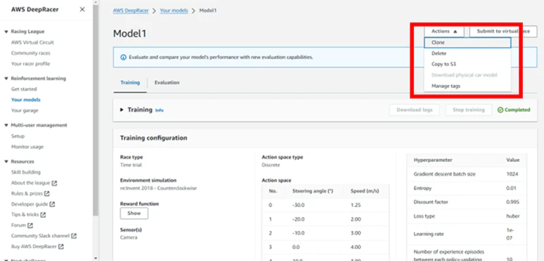Click the Entropy value 0.01
Image resolution: width=544 pixels, height=261 pixels.
point(511,188)
